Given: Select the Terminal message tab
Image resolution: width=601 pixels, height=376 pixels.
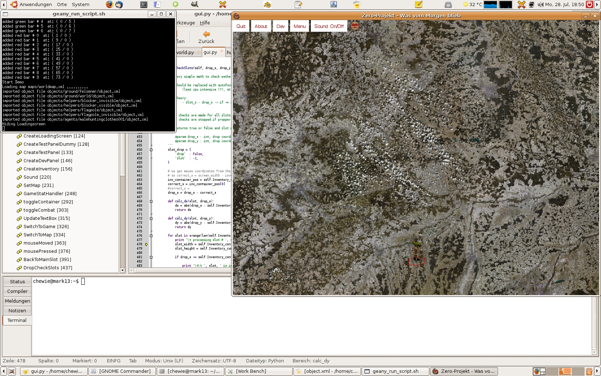Looking at the screenshot, I should coord(17,320).
